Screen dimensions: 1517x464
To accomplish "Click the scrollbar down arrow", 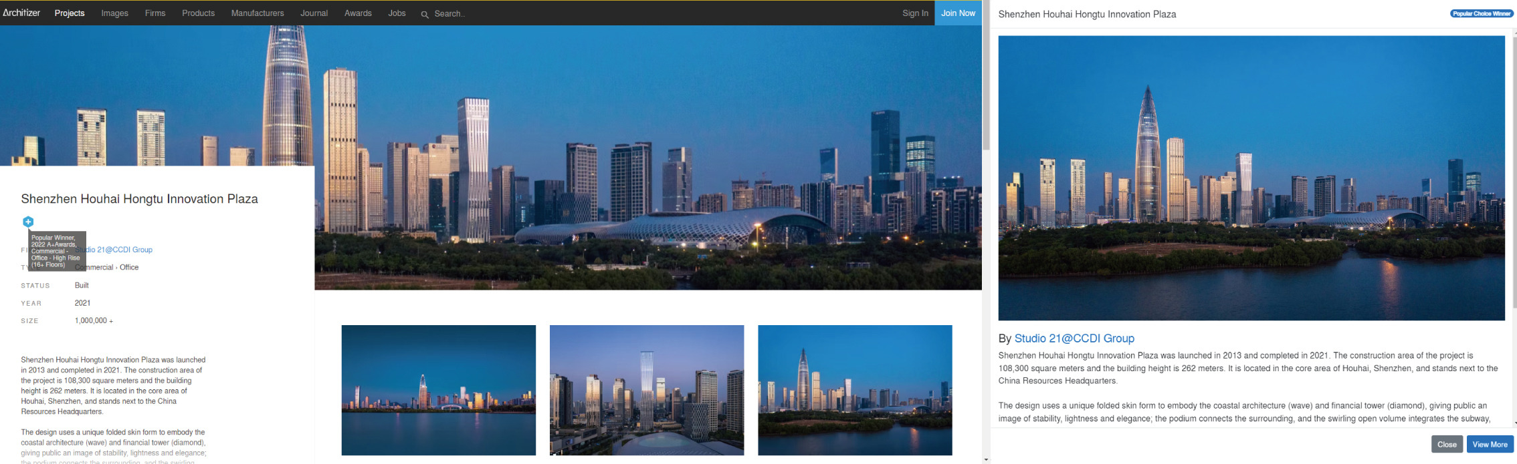I will point(986,460).
